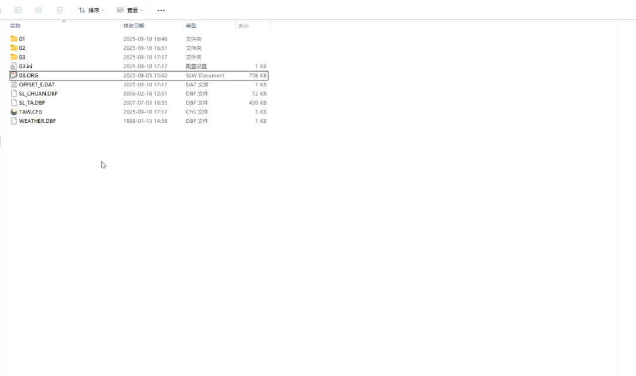Image resolution: width=636 pixels, height=376 pixels.
Task: Select the 03.ini settings file icon
Action: (14, 66)
